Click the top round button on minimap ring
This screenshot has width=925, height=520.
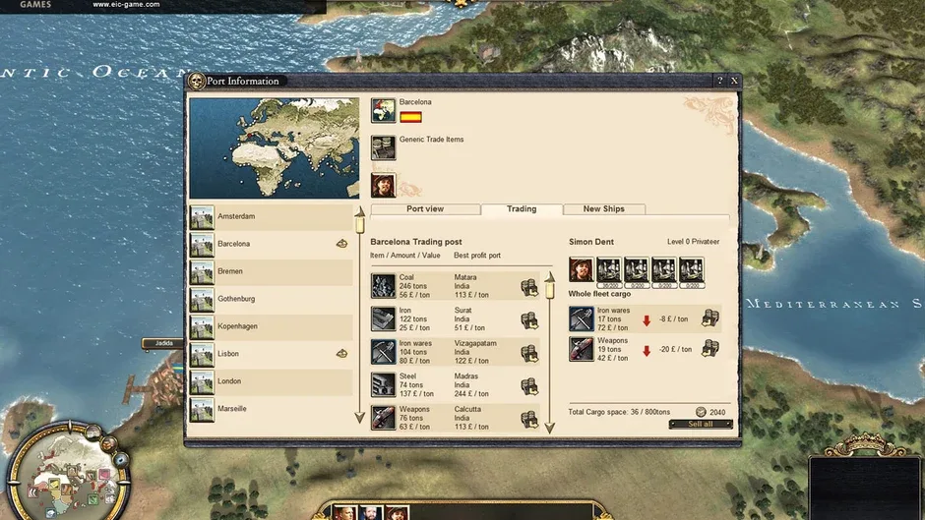(92, 433)
